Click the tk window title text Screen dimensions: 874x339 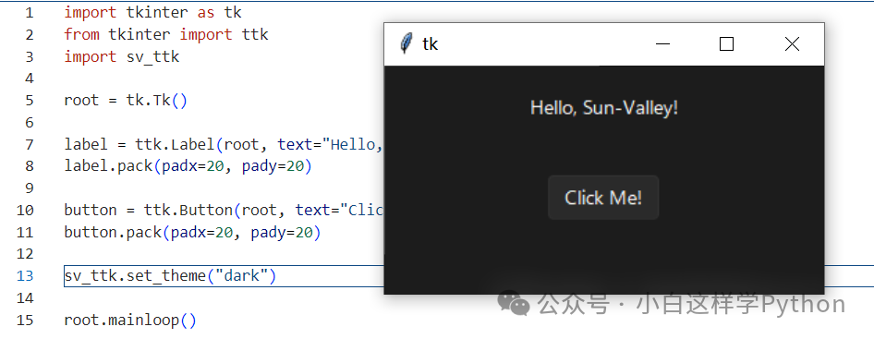430,44
